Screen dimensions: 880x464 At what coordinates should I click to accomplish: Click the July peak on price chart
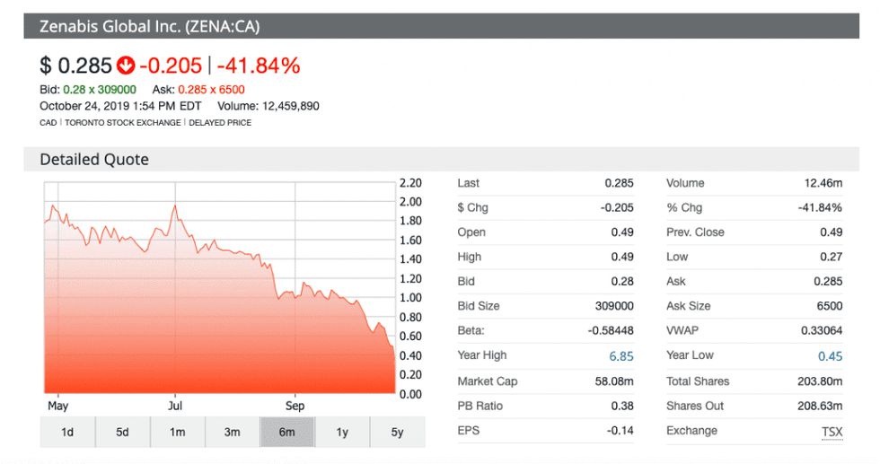(x=174, y=206)
